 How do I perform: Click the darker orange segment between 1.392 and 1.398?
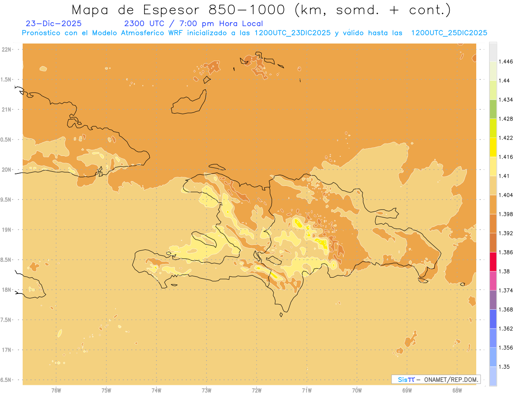[493, 223]
